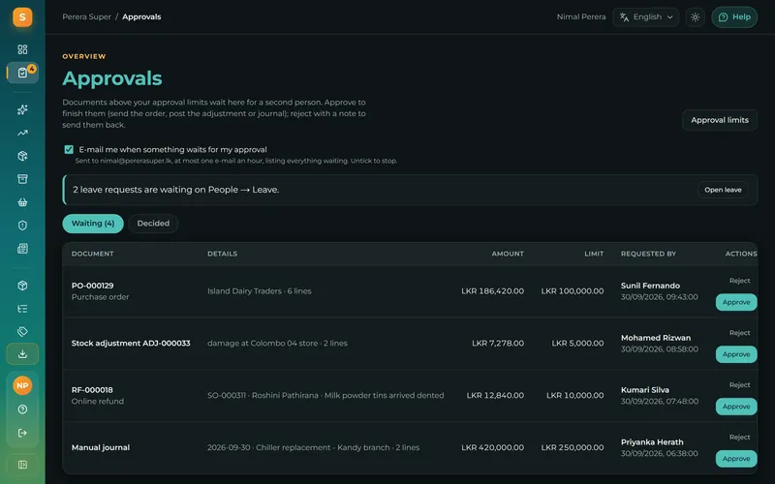Image resolution: width=775 pixels, height=484 pixels.
Task: Click the orange S logo in sidebar
Action: [22, 17]
